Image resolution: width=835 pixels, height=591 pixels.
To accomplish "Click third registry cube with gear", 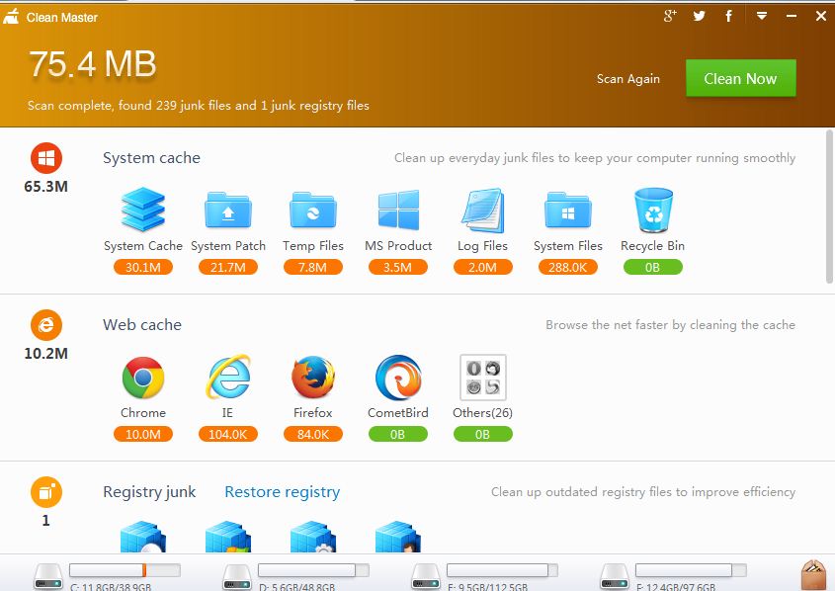I will click(x=312, y=537).
